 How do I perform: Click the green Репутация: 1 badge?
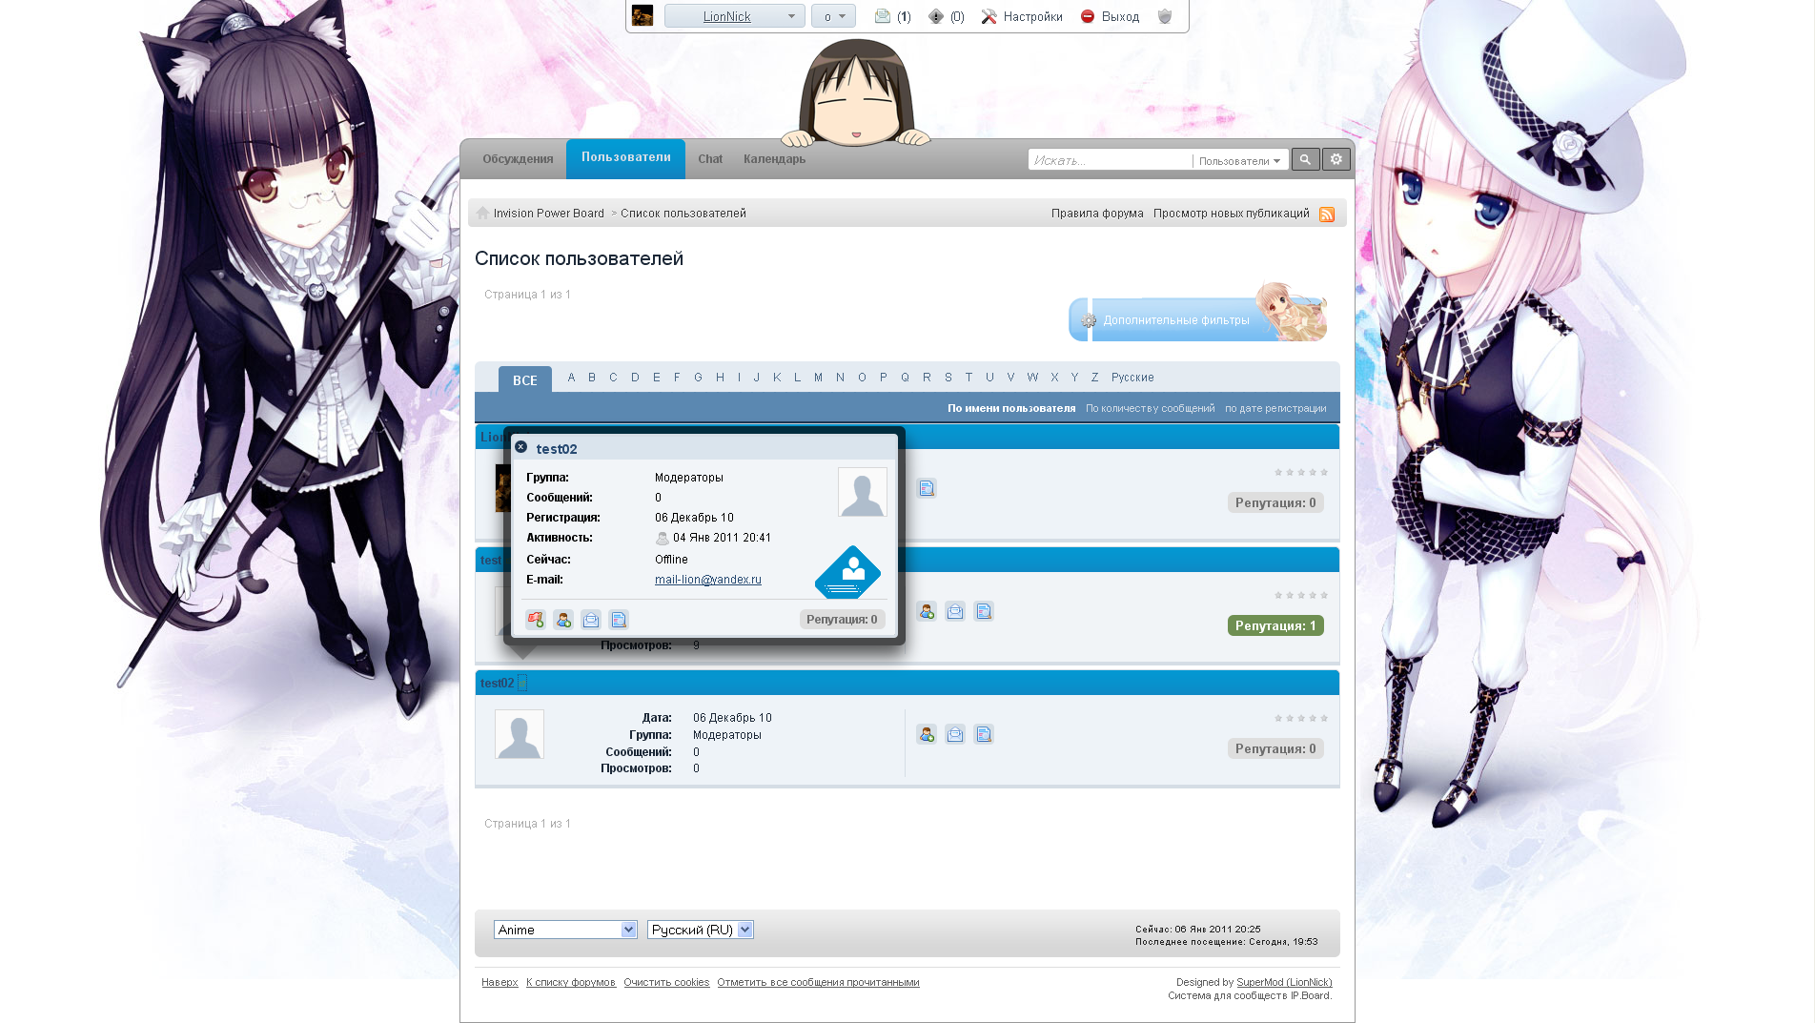(x=1275, y=625)
